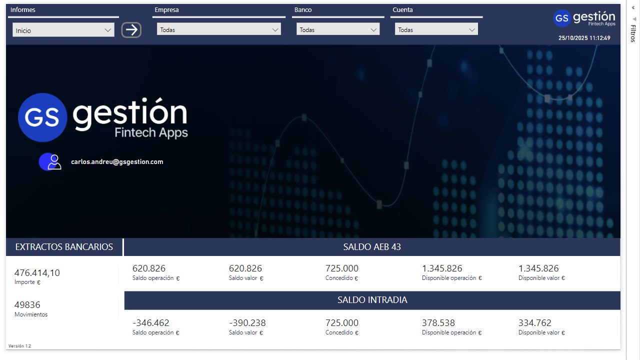Click Intradia Saldo operación value -346.462

(x=151, y=323)
